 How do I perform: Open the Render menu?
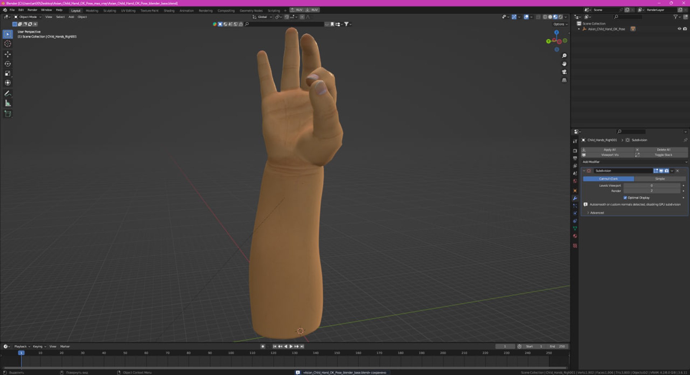pyautogui.click(x=32, y=10)
